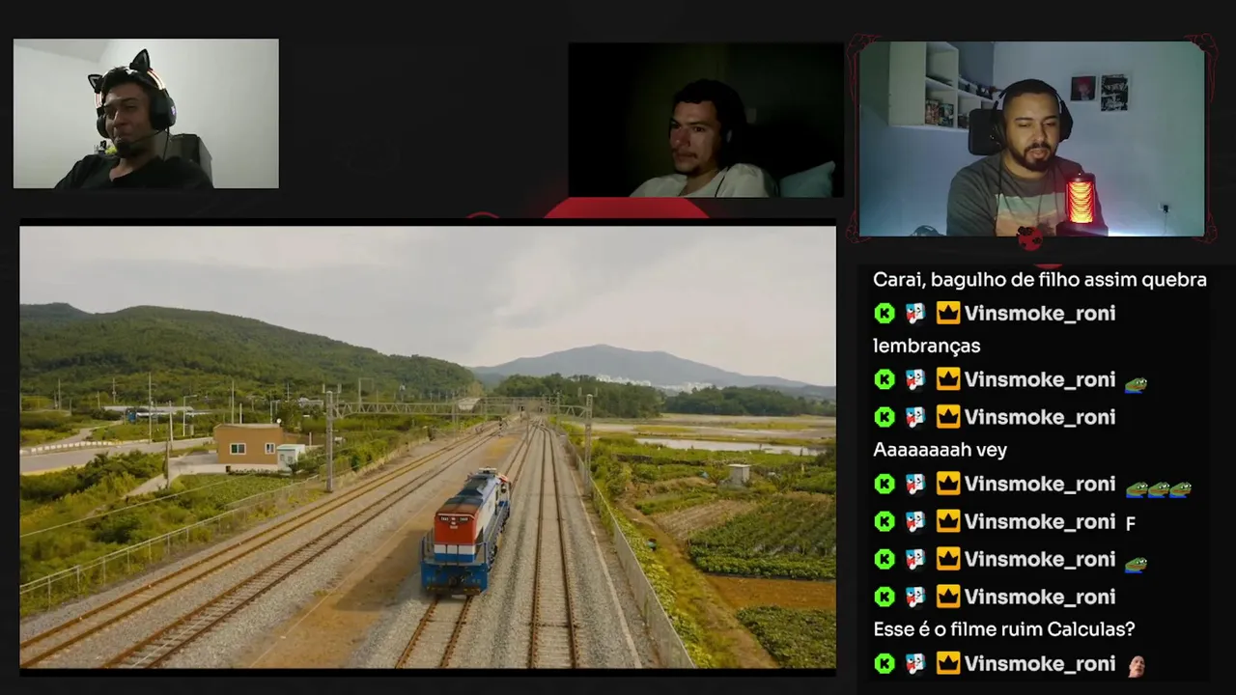Screen dimensions: 1236x695
Task: Click the crown badge on the facepalm emoji row
Action: [947, 663]
